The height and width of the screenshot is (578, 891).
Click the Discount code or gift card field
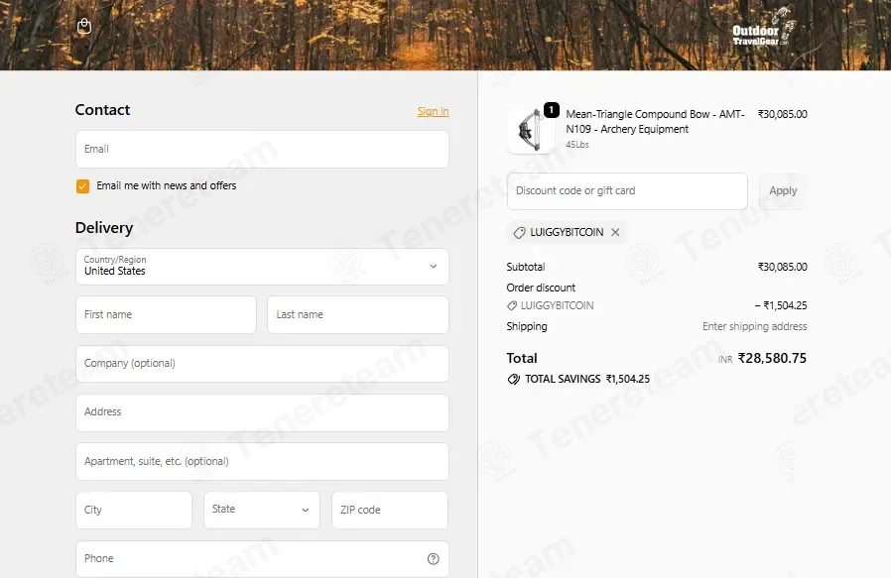[627, 191]
